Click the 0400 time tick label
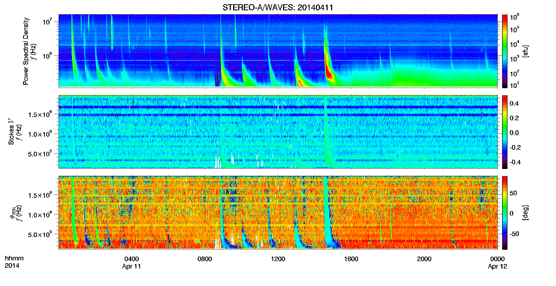 (x=132, y=259)
